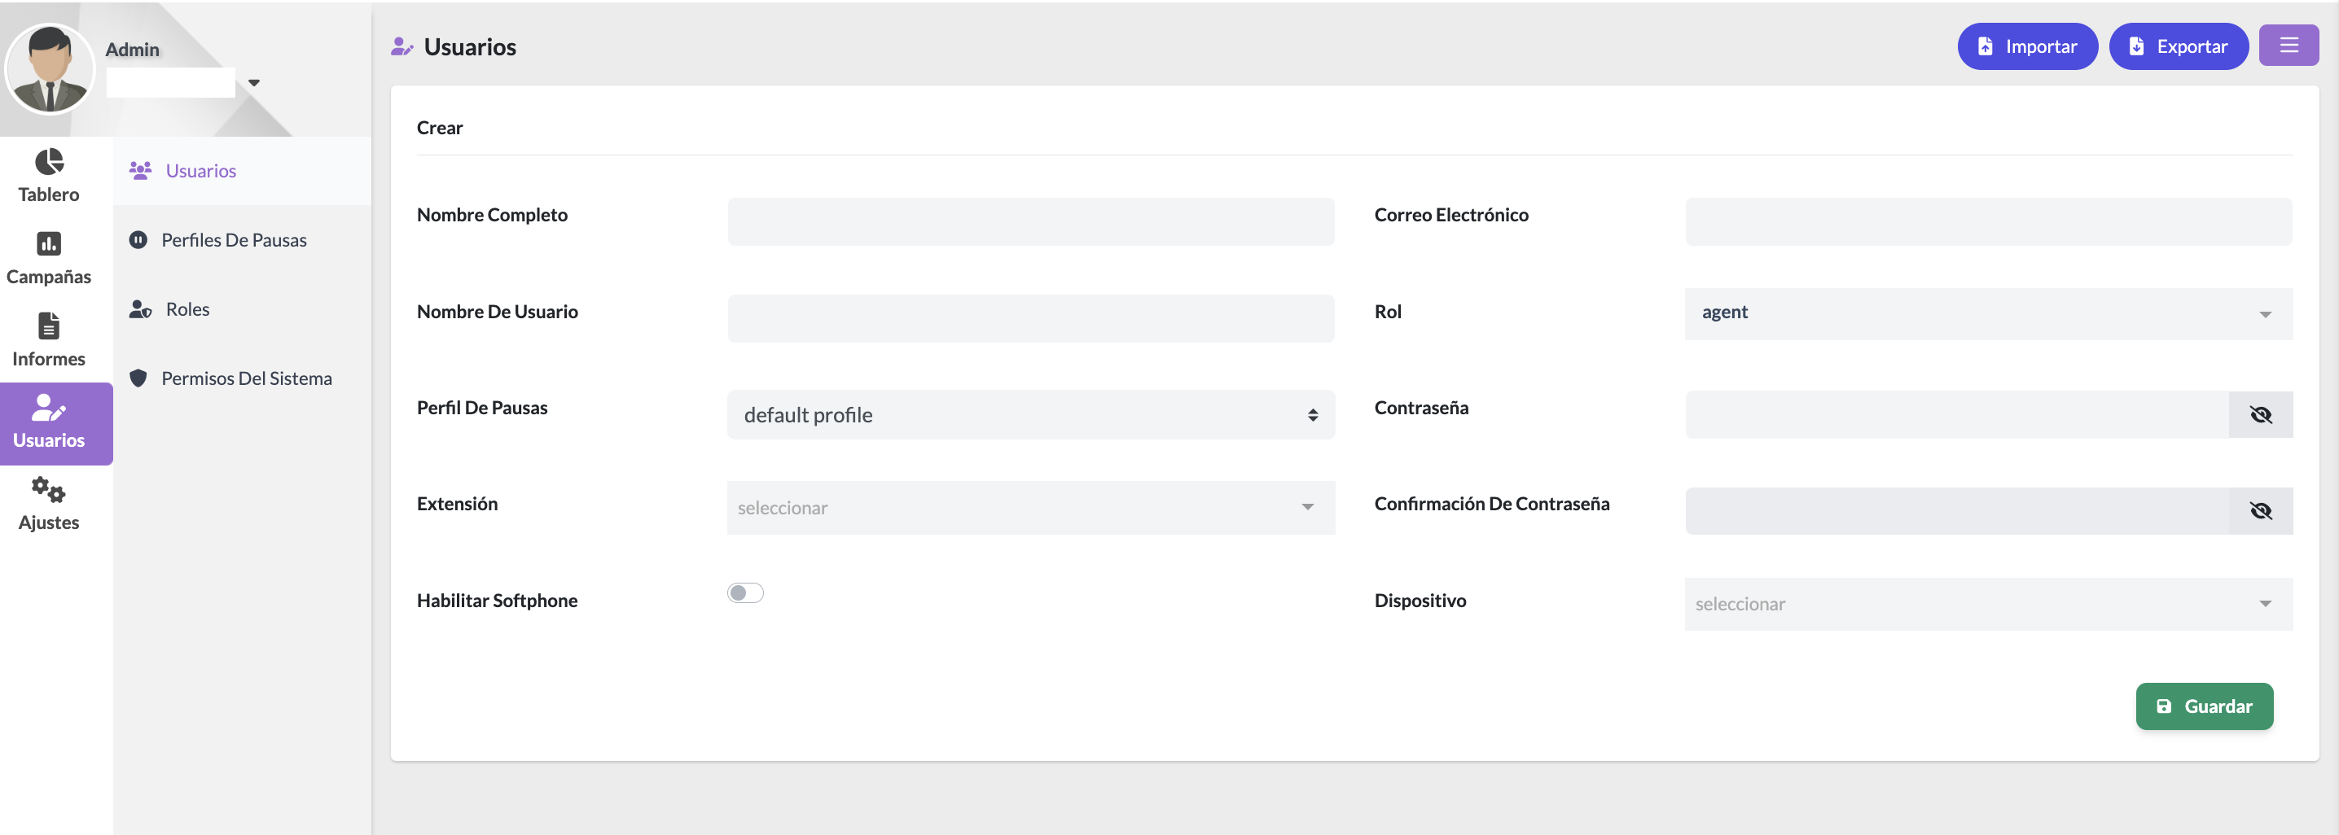Screen dimensions: 2339x835
Task: Click the Nombre Completo input field
Action: [1029, 221]
